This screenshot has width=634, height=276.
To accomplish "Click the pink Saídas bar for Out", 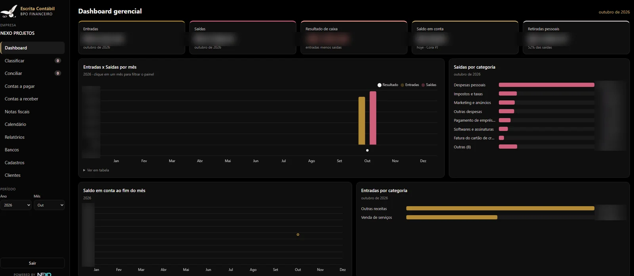I will click(373, 118).
